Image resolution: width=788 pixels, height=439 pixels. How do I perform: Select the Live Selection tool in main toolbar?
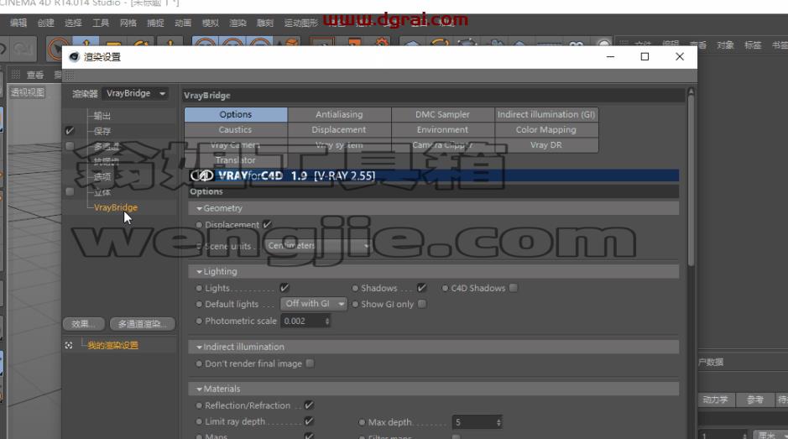[58, 49]
